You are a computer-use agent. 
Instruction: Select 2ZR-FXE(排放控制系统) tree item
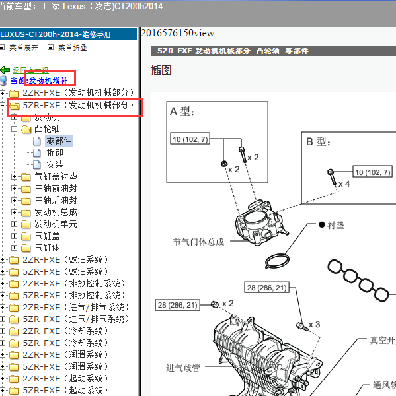75,283
